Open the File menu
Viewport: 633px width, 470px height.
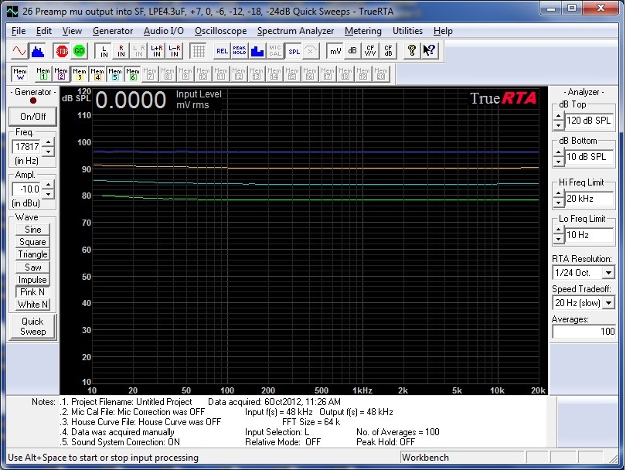(19, 31)
